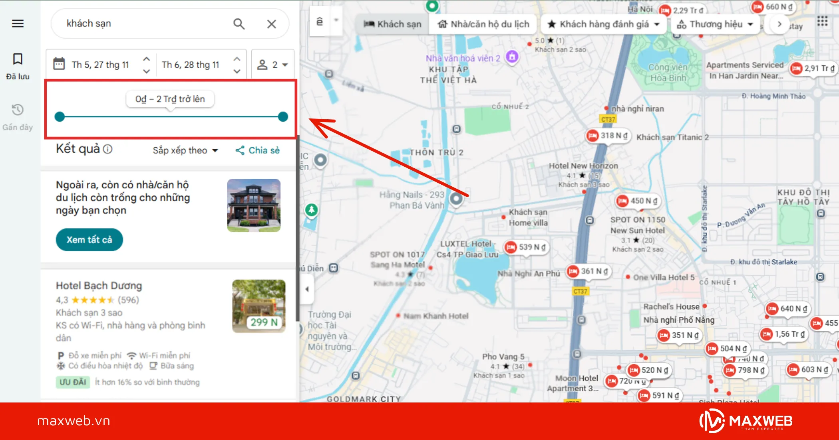This screenshot has width=839, height=440.
Task: Click the search magnifier icon
Action: 239,24
